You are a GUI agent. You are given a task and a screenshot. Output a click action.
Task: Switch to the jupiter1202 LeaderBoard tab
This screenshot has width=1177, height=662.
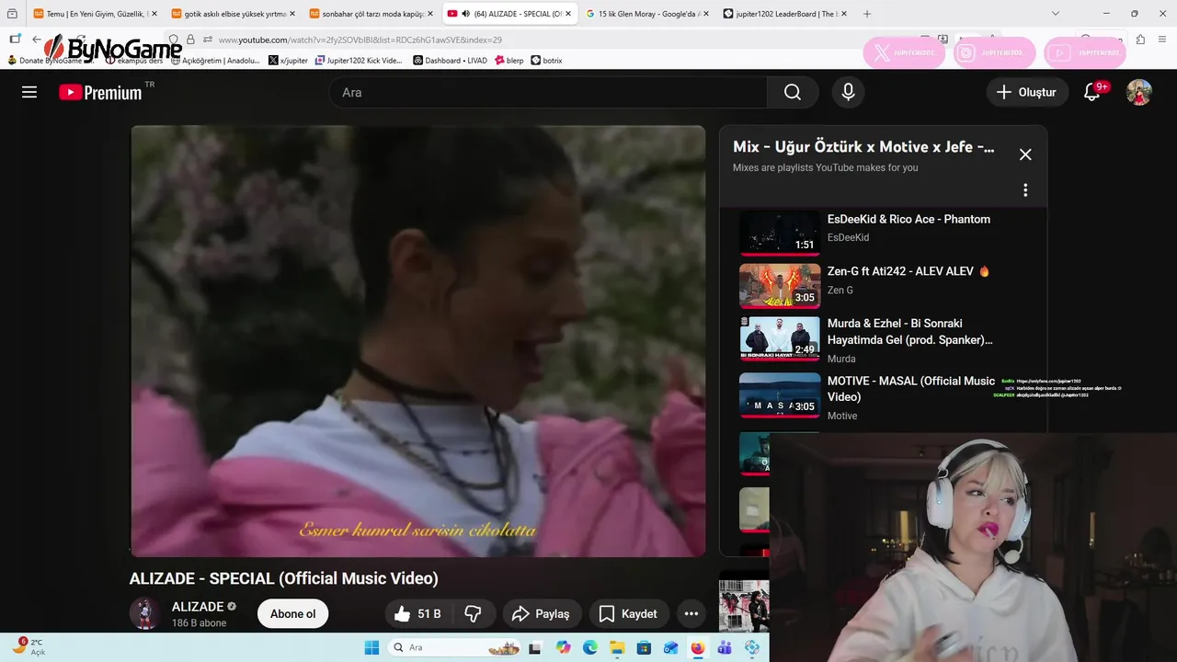[x=784, y=14]
